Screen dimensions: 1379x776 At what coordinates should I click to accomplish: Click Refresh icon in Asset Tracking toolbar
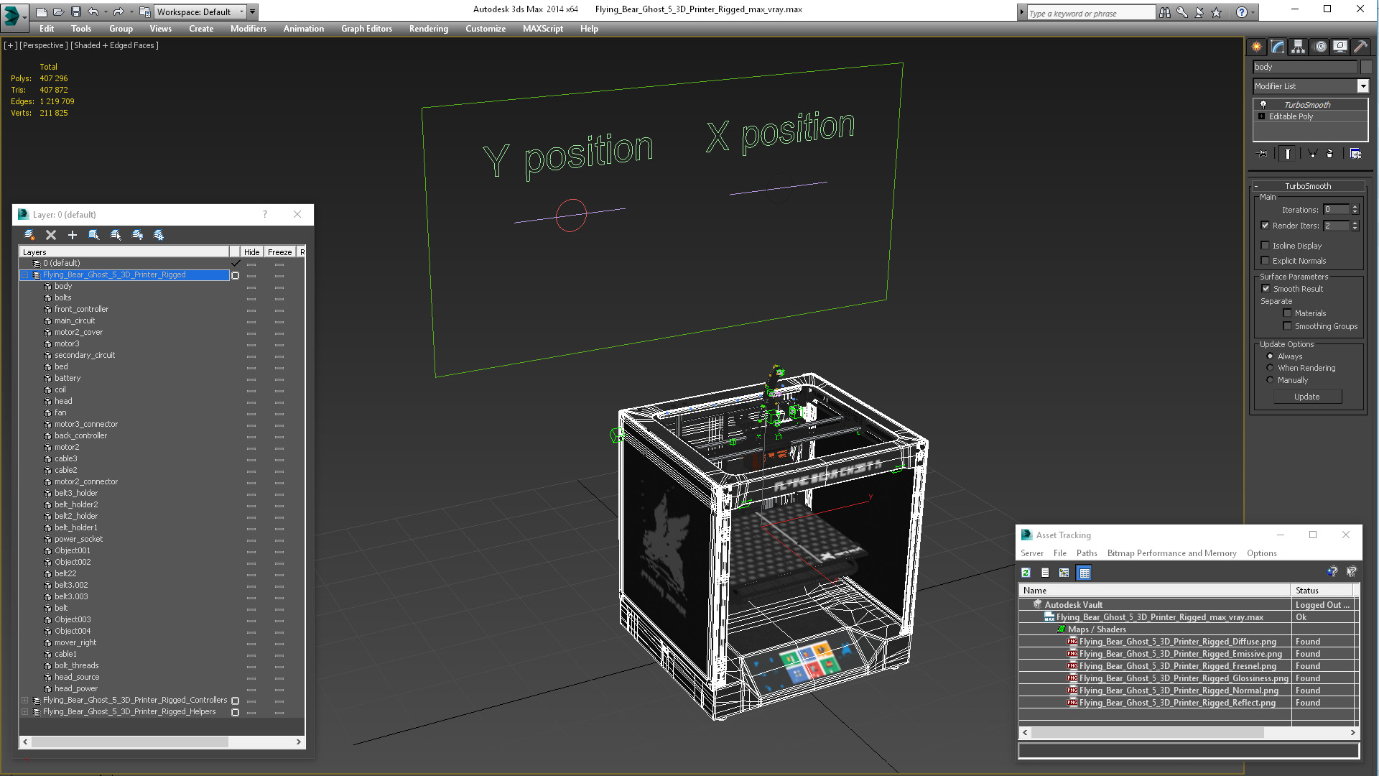pyautogui.click(x=1026, y=573)
